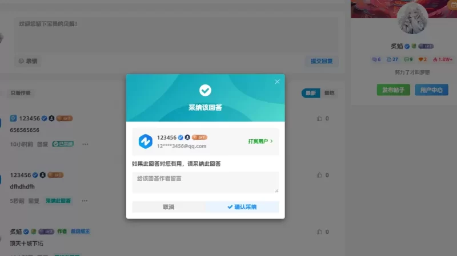Switch sorting to 最热

(329, 93)
